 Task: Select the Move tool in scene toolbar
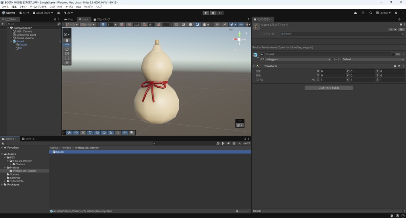[x=67, y=45]
